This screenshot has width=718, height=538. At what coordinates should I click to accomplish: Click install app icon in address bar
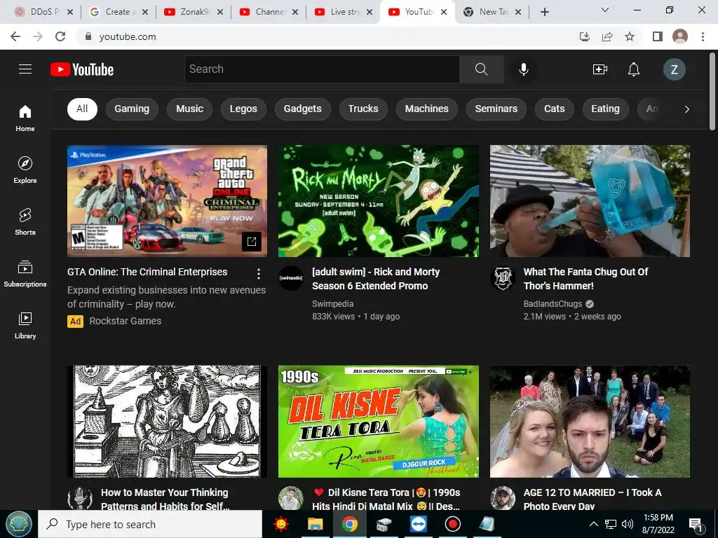(585, 36)
